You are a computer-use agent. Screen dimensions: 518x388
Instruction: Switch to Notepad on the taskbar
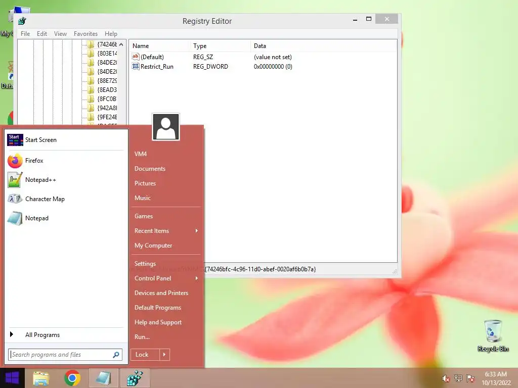point(103,378)
